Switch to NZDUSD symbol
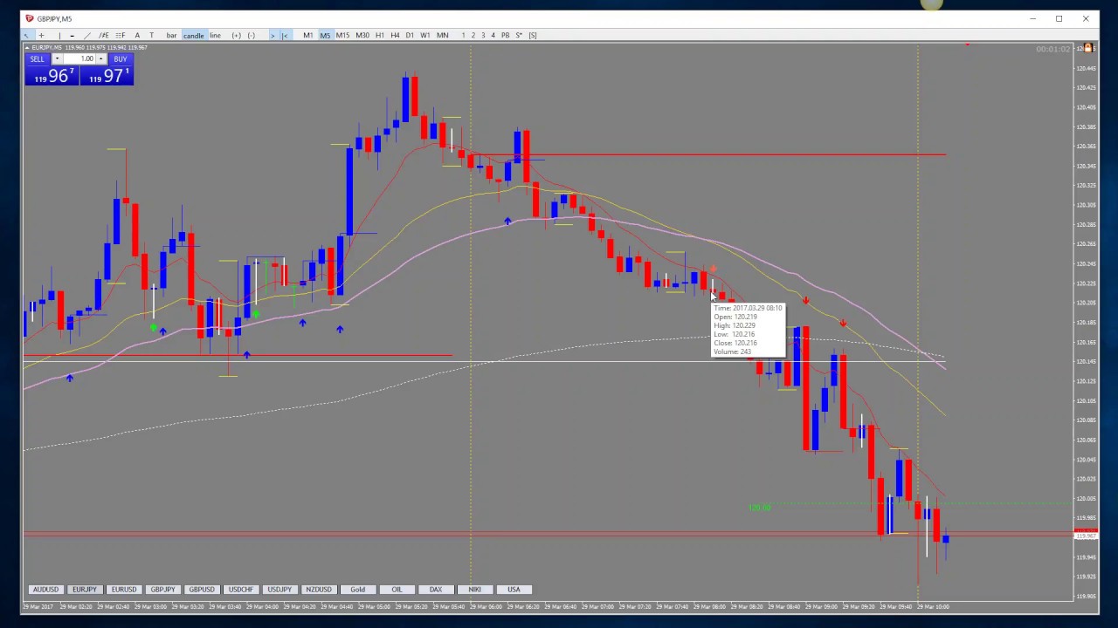Viewport: 1118px width, 628px height. pos(319,590)
